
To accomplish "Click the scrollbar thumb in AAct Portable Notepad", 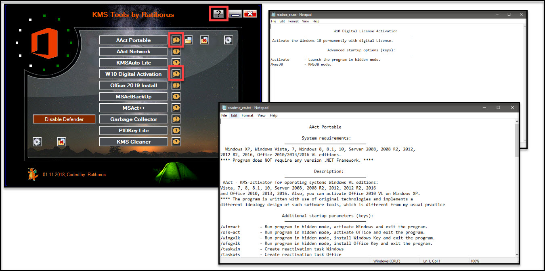I will pyautogui.click(x=516, y=140).
